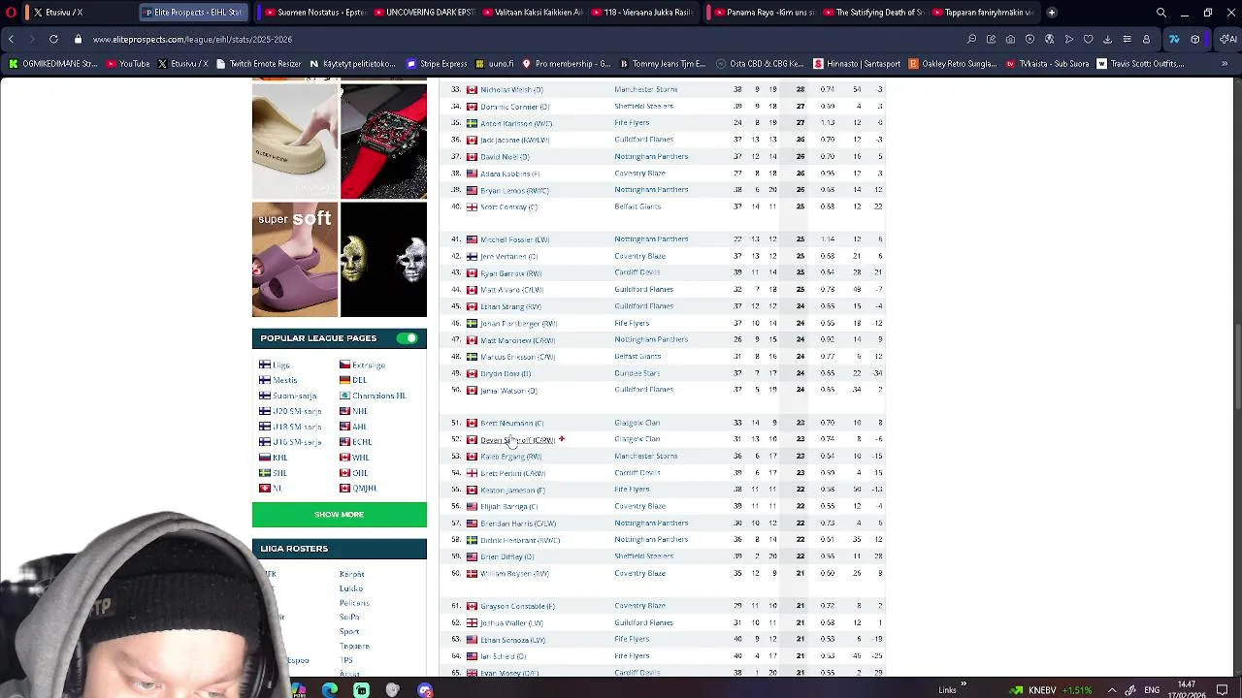Screen dimensions: 1242x698
Task: Open player Nicholas Welsh (D) profile
Action: 511,90
